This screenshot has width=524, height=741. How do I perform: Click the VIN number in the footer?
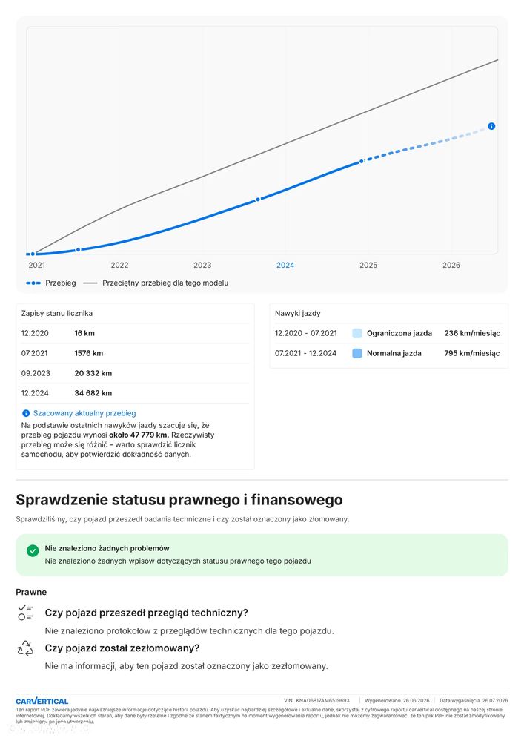coord(322,700)
